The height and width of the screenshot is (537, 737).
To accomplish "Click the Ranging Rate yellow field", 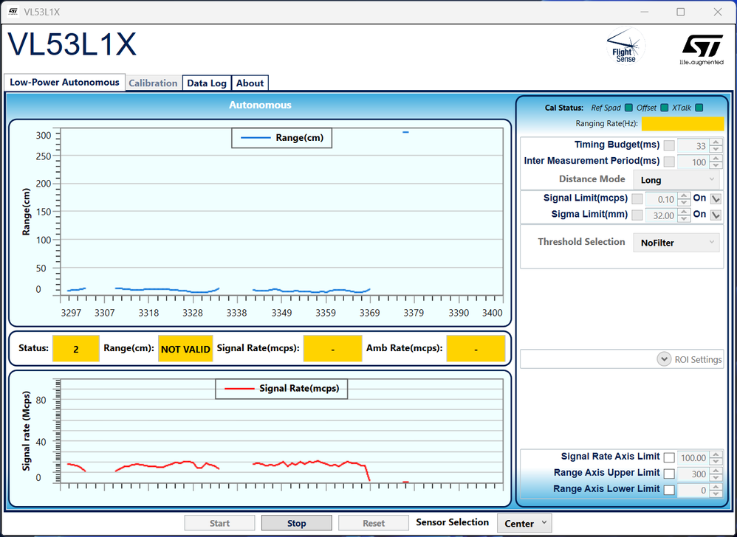I will pyautogui.click(x=682, y=124).
